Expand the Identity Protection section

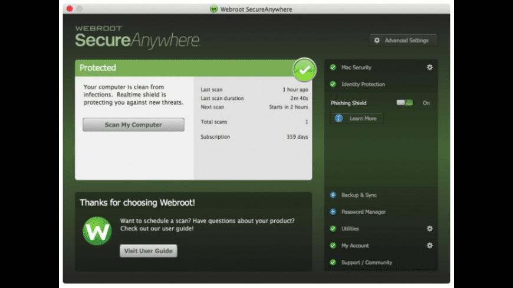[x=381, y=84]
